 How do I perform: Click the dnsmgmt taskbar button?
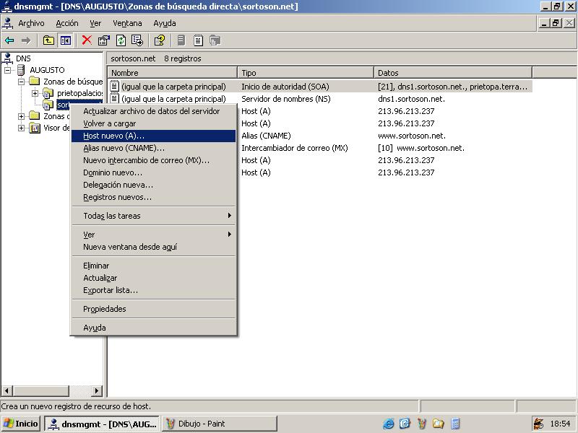click(103, 424)
